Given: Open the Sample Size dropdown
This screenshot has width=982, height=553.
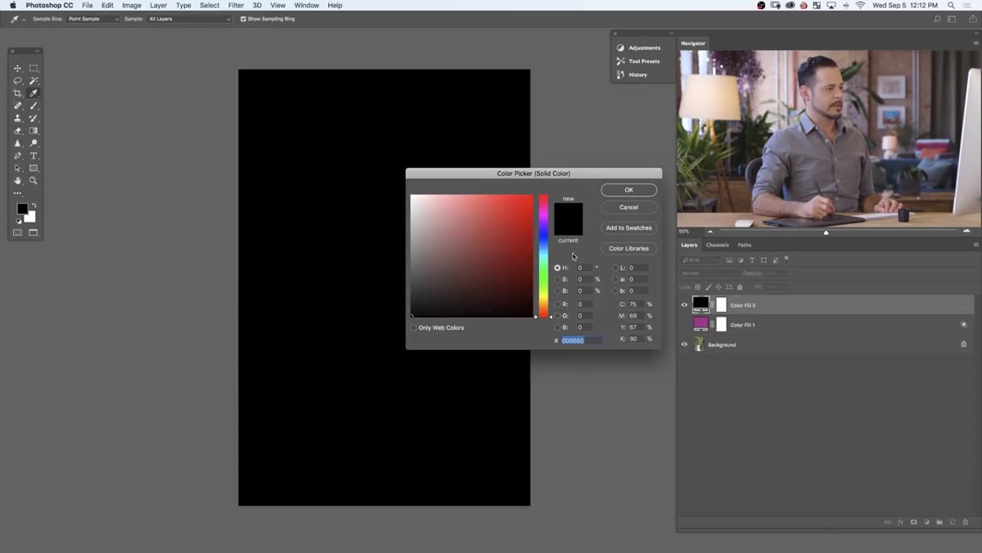Looking at the screenshot, I should coord(93,19).
